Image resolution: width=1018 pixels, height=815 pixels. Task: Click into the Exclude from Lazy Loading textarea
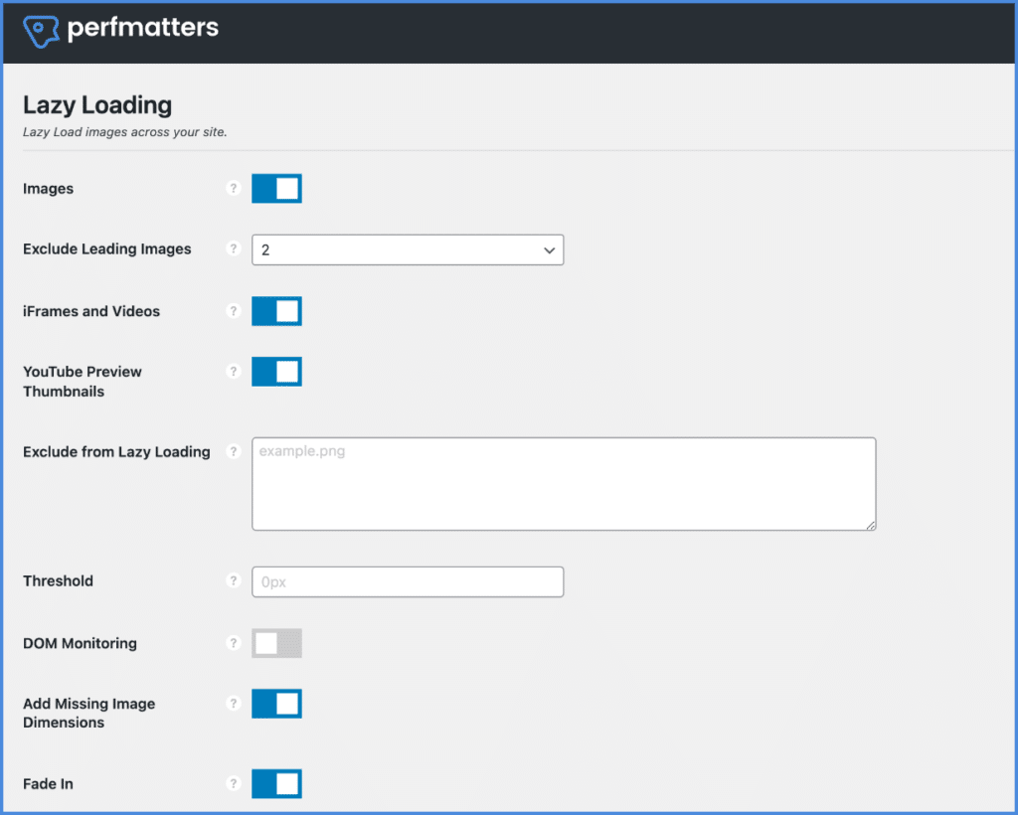click(564, 484)
